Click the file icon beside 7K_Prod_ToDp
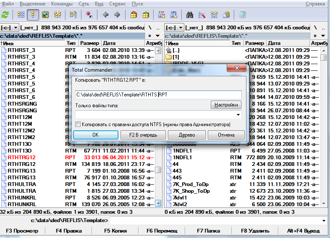Screen dimensions: 330x238 [x=169, y=184]
